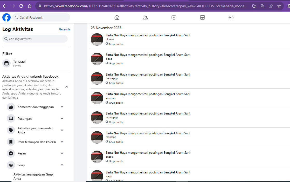Open the Gaming tab icon
The width and height of the screenshot is (290, 182).
tap(231, 18)
